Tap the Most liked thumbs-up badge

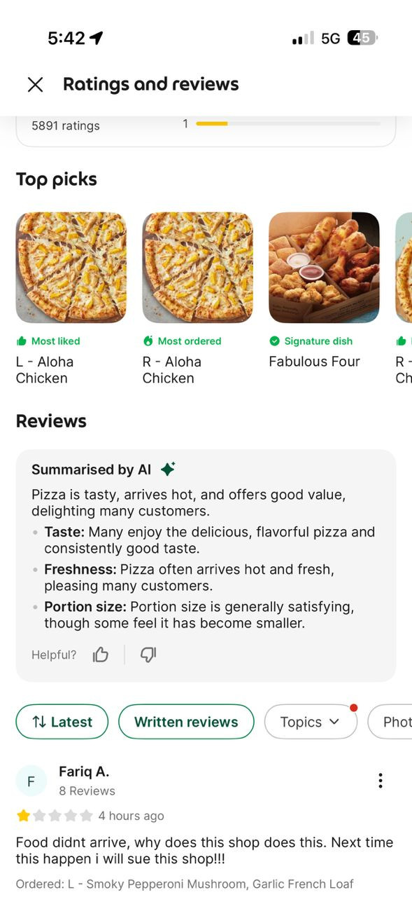click(22, 341)
